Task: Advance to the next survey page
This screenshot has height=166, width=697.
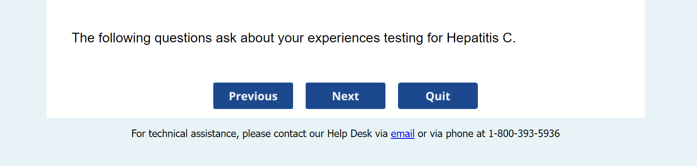Action: point(345,96)
